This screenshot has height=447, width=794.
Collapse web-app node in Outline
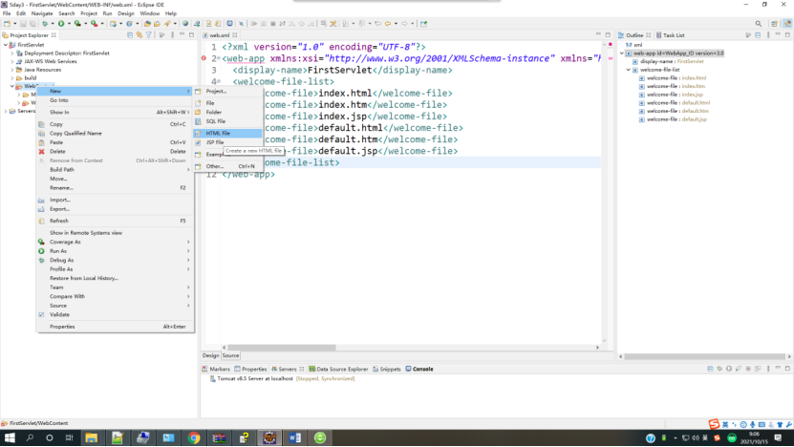[622, 53]
